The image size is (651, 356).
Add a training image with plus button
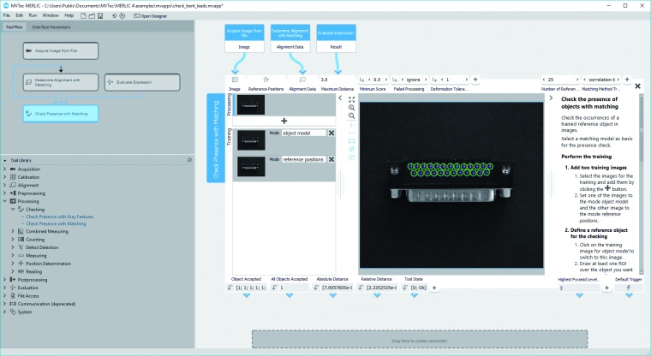(284, 121)
